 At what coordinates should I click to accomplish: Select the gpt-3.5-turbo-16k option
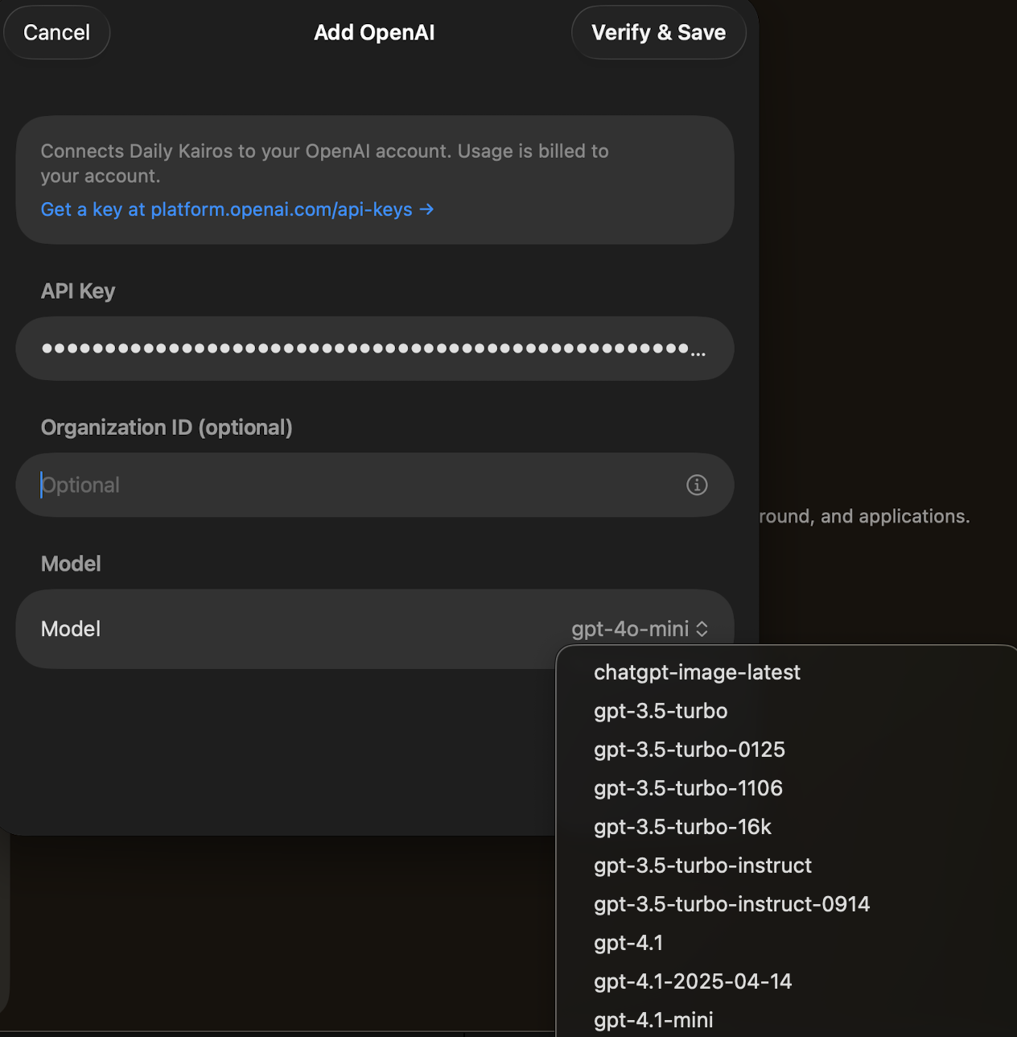tap(682, 827)
